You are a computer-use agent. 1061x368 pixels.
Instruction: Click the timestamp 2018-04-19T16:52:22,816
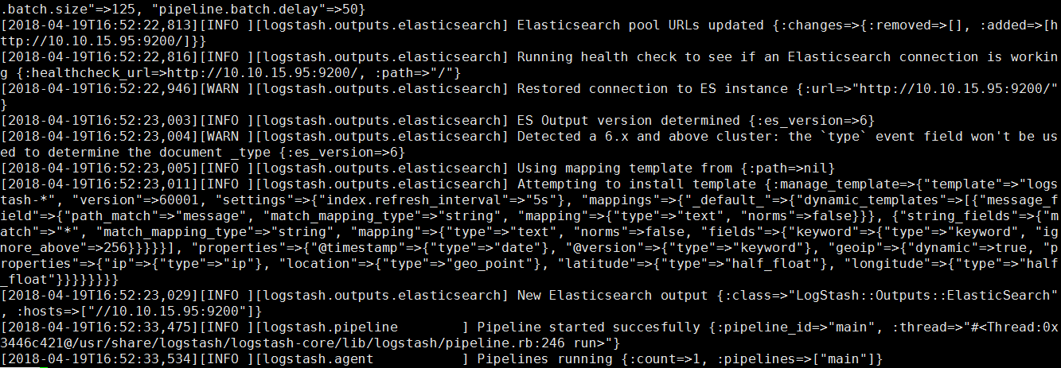coord(99,56)
